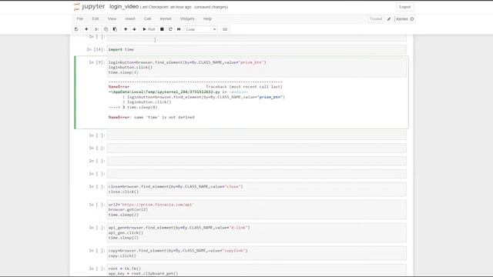Click the close.click() code cell
The height and width of the screenshot is (277, 493).
tap(257, 189)
